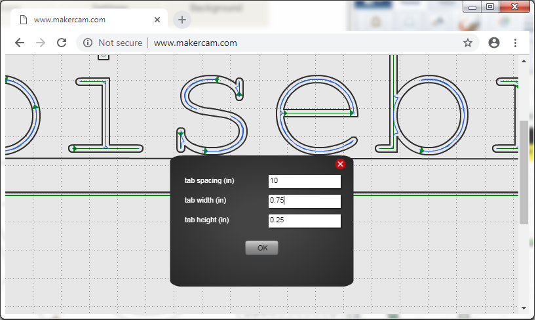
Task: Reload the makercam page
Action: [62, 43]
